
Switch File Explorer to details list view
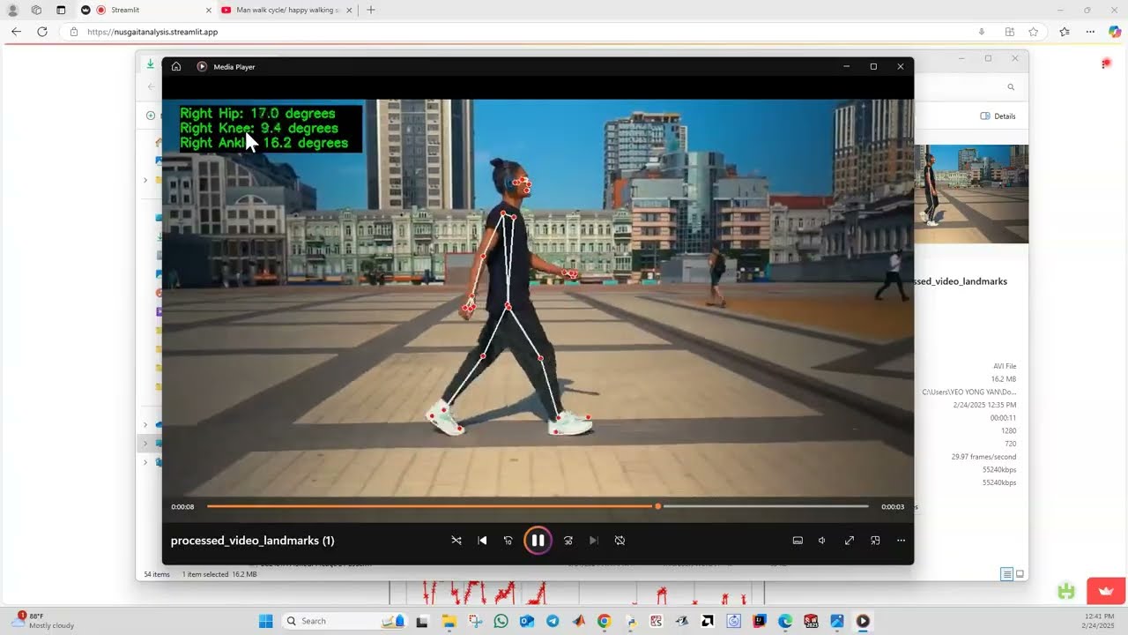pyautogui.click(x=1006, y=574)
